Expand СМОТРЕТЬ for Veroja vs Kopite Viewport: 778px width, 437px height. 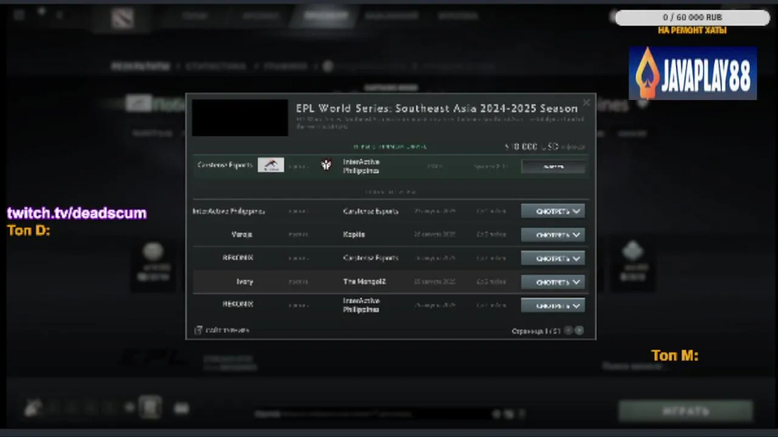pyautogui.click(x=553, y=235)
